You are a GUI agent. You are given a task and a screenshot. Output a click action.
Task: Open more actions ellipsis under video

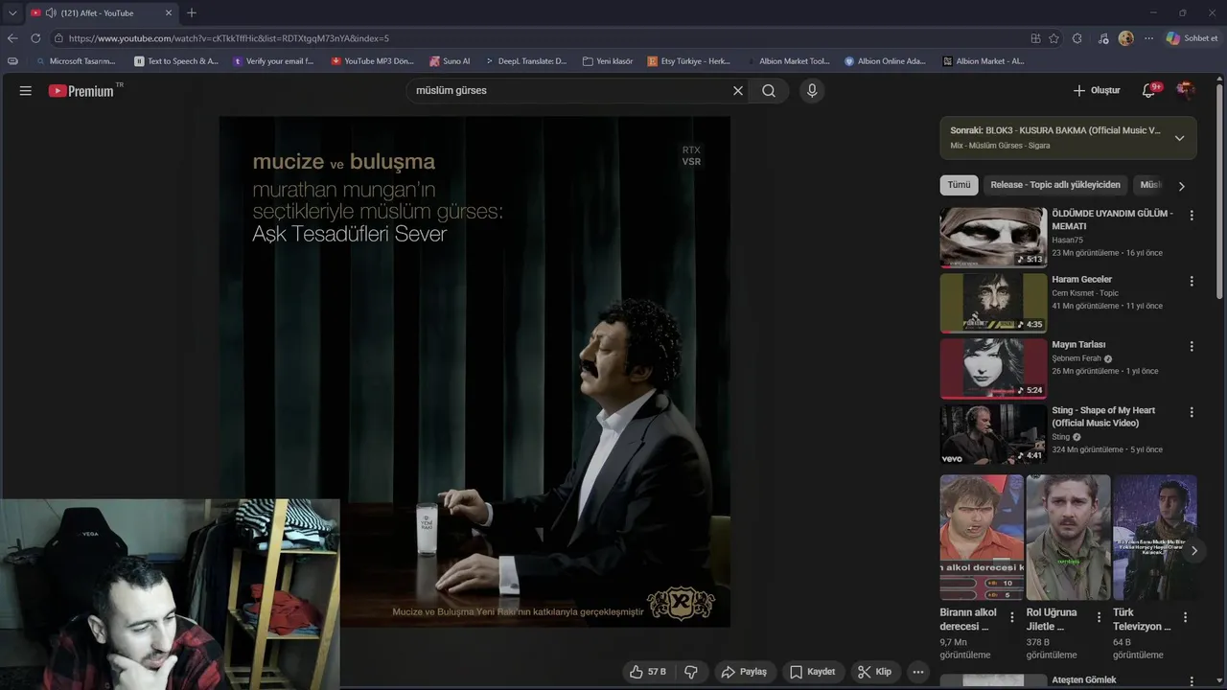[918, 672]
